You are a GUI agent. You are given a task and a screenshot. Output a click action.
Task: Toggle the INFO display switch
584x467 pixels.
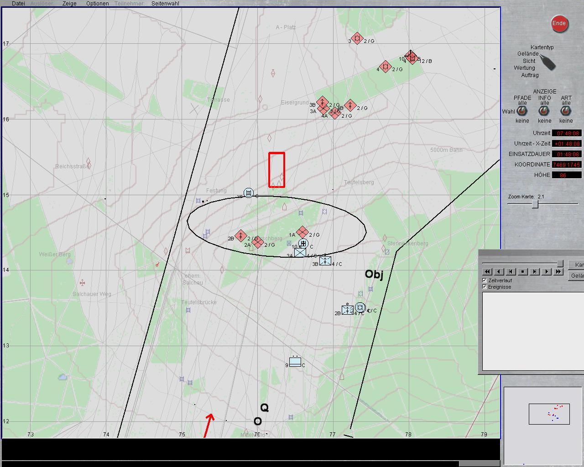pos(544,111)
